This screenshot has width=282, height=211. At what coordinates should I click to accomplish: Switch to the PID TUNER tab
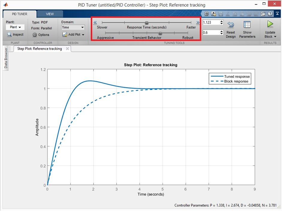click(x=19, y=14)
